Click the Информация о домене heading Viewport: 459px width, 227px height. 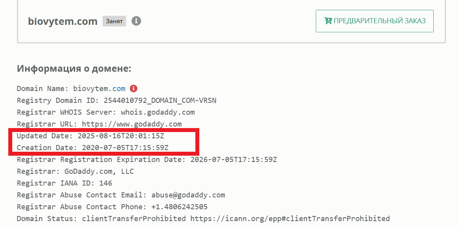(74, 69)
